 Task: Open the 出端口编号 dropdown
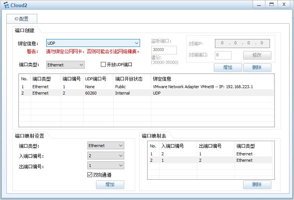tap(105, 165)
